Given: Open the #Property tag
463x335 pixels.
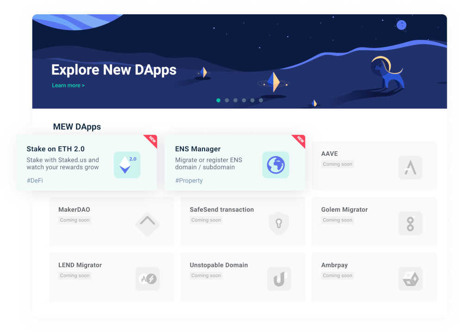Looking at the screenshot, I should click(188, 181).
